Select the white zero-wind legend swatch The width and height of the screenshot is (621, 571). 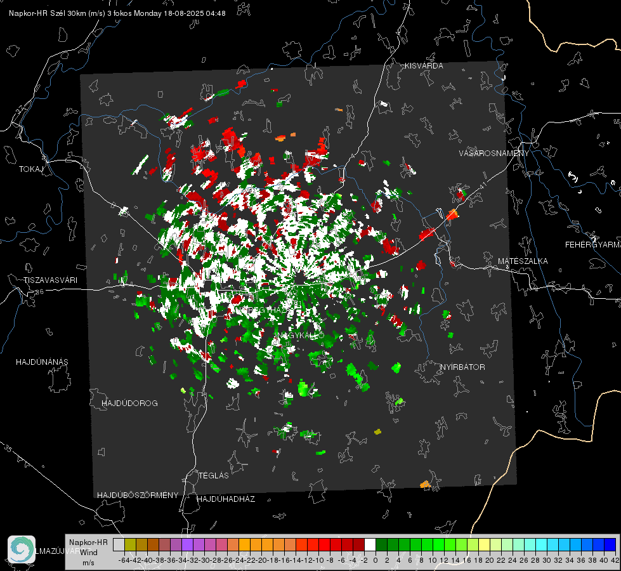(370, 544)
